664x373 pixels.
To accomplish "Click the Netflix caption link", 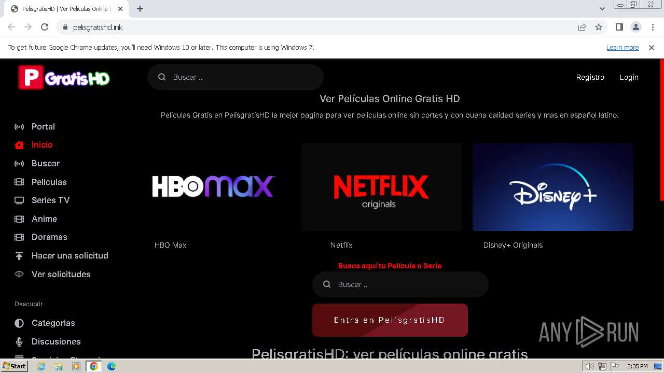I will 341,245.
